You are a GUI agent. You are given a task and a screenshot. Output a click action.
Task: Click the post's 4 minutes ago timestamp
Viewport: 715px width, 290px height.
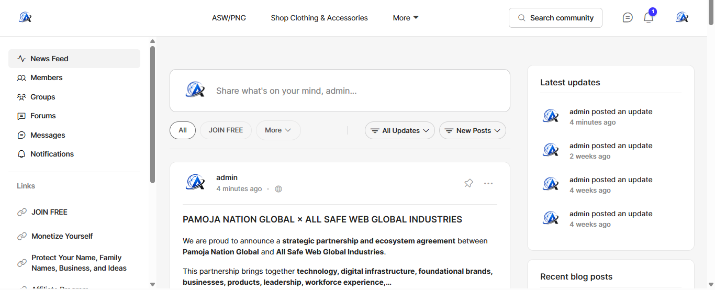(x=239, y=189)
